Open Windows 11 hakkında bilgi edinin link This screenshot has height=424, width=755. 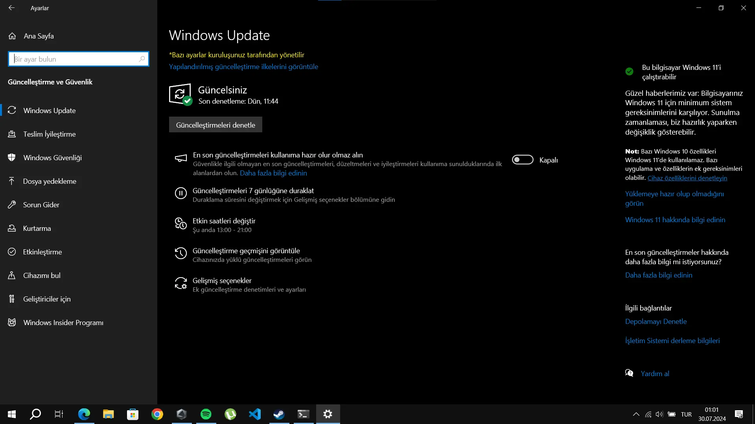(675, 220)
